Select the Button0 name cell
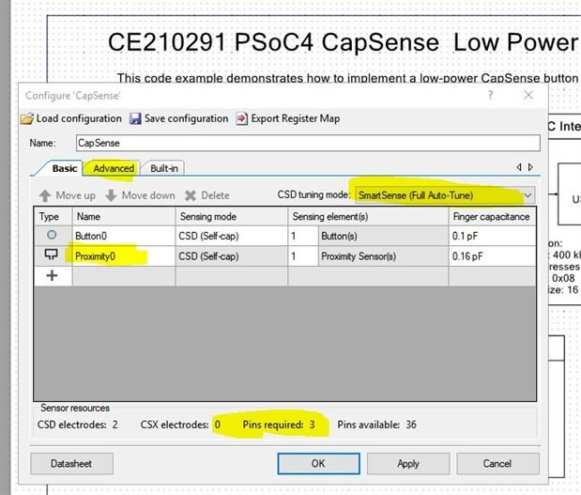581x495 pixels. pos(124,236)
